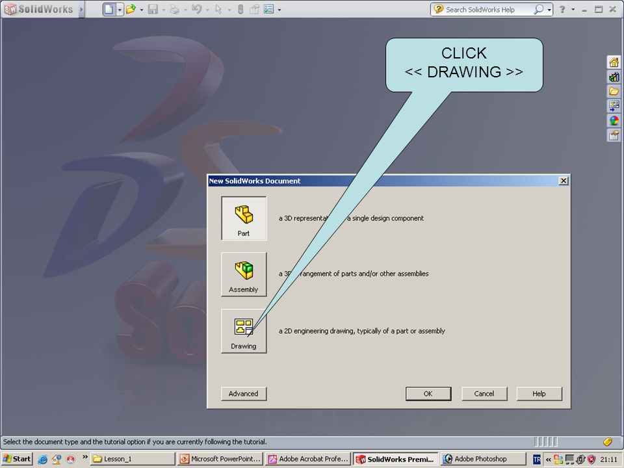Image resolution: width=624 pixels, height=468 pixels.
Task: Click the Save floppy disk icon
Action: tap(153, 9)
